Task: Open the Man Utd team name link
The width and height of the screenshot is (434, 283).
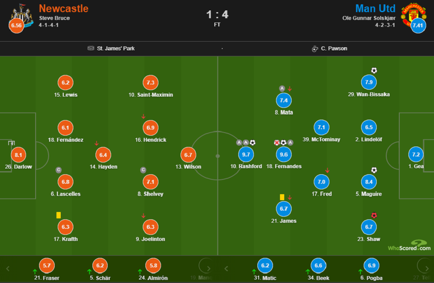Action: [375, 9]
